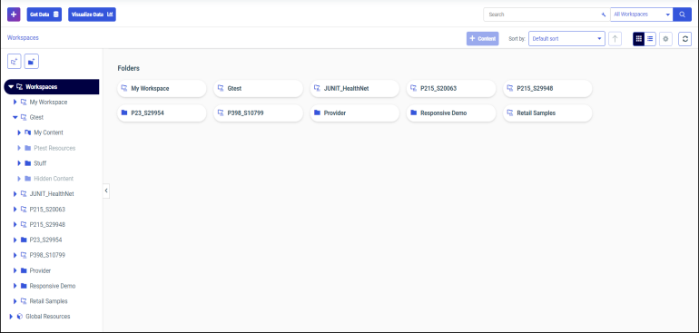Collapse the left sidebar with chevron
Screen dimensions: 699x333
click(106, 191)
